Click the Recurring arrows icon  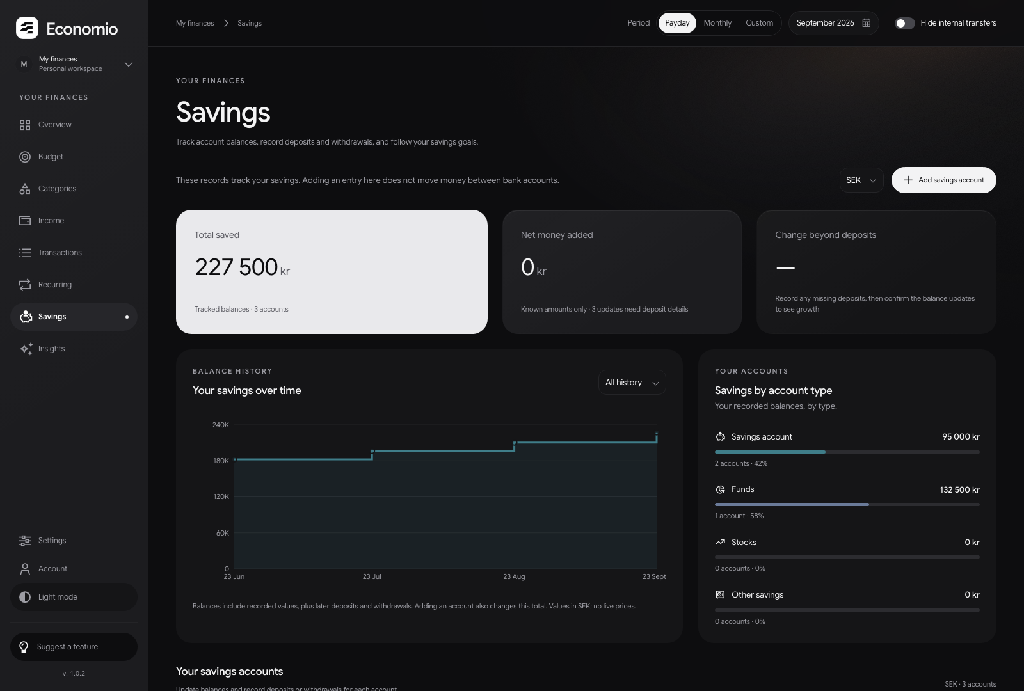click(x=25, y=285)
